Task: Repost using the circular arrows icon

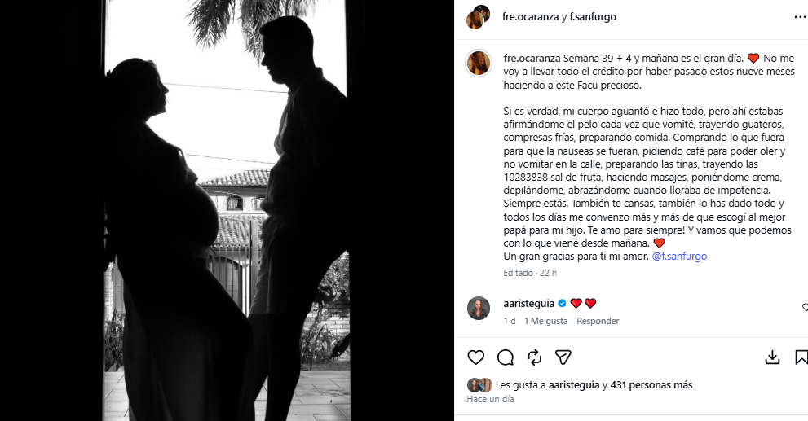Action: click(534, 357)
